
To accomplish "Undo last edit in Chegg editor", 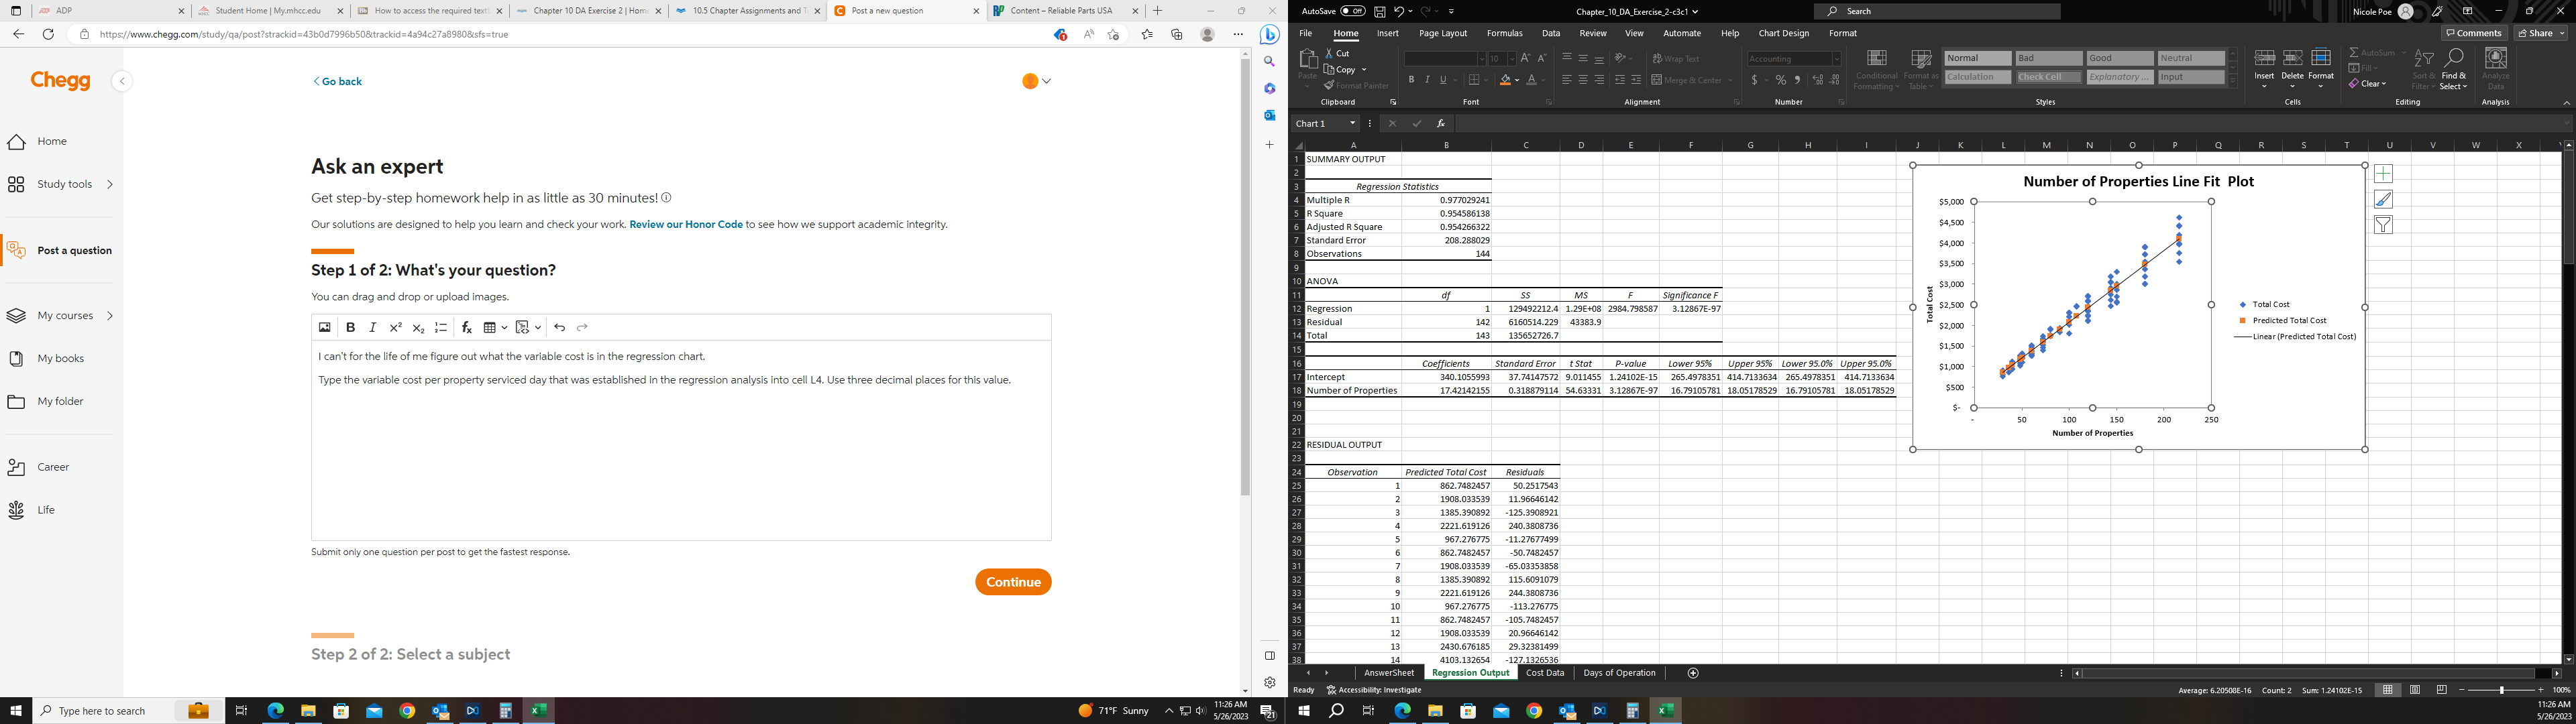I will [x=560, y=327].
